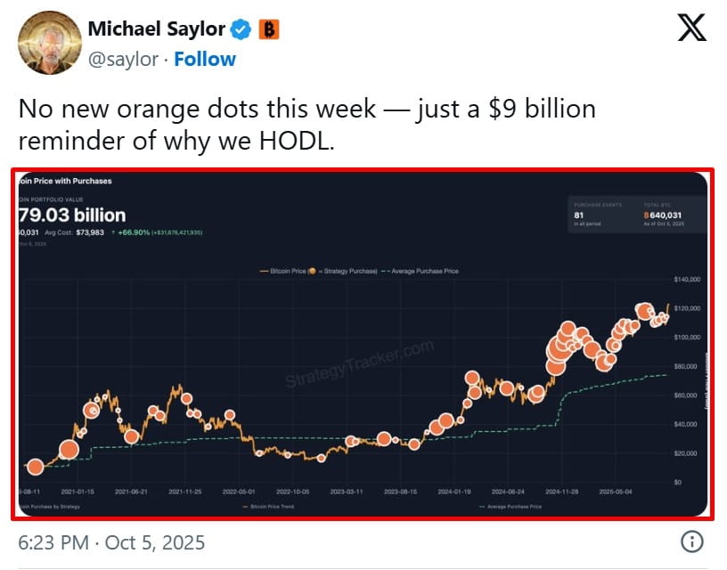Open the X logo link
Image resolution: width=727 pixels, height=570 pixels.
[x=691, y=28]
